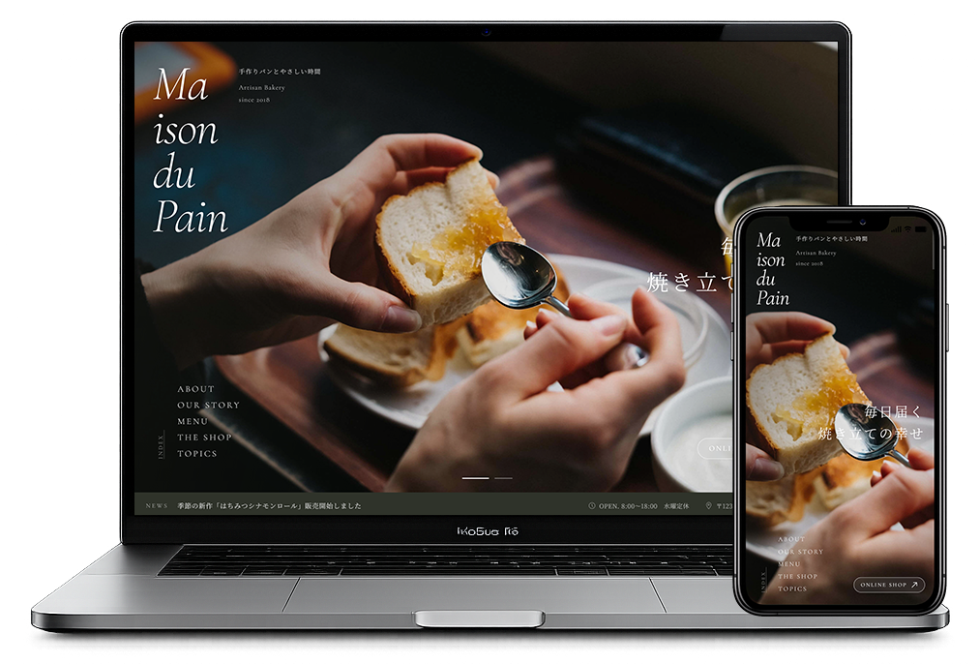Click the map pin icon in the footer bar

pyautogui.click(x=708, y=506)
